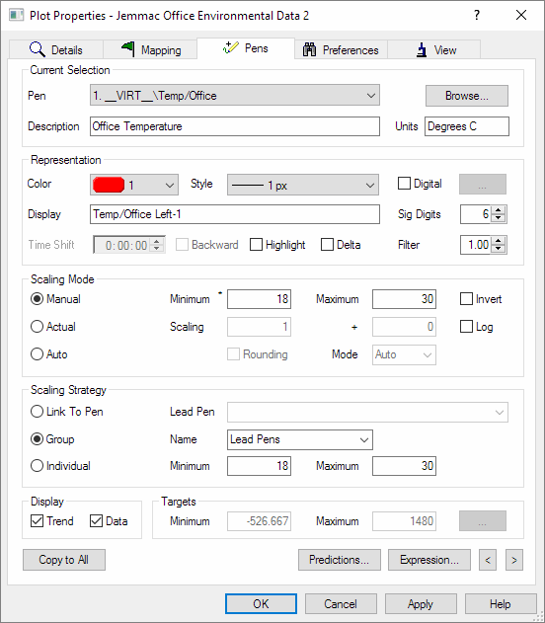545x623 pixels.
Task: Click the red pen color swatch
Action: click(x=109, y=185)
